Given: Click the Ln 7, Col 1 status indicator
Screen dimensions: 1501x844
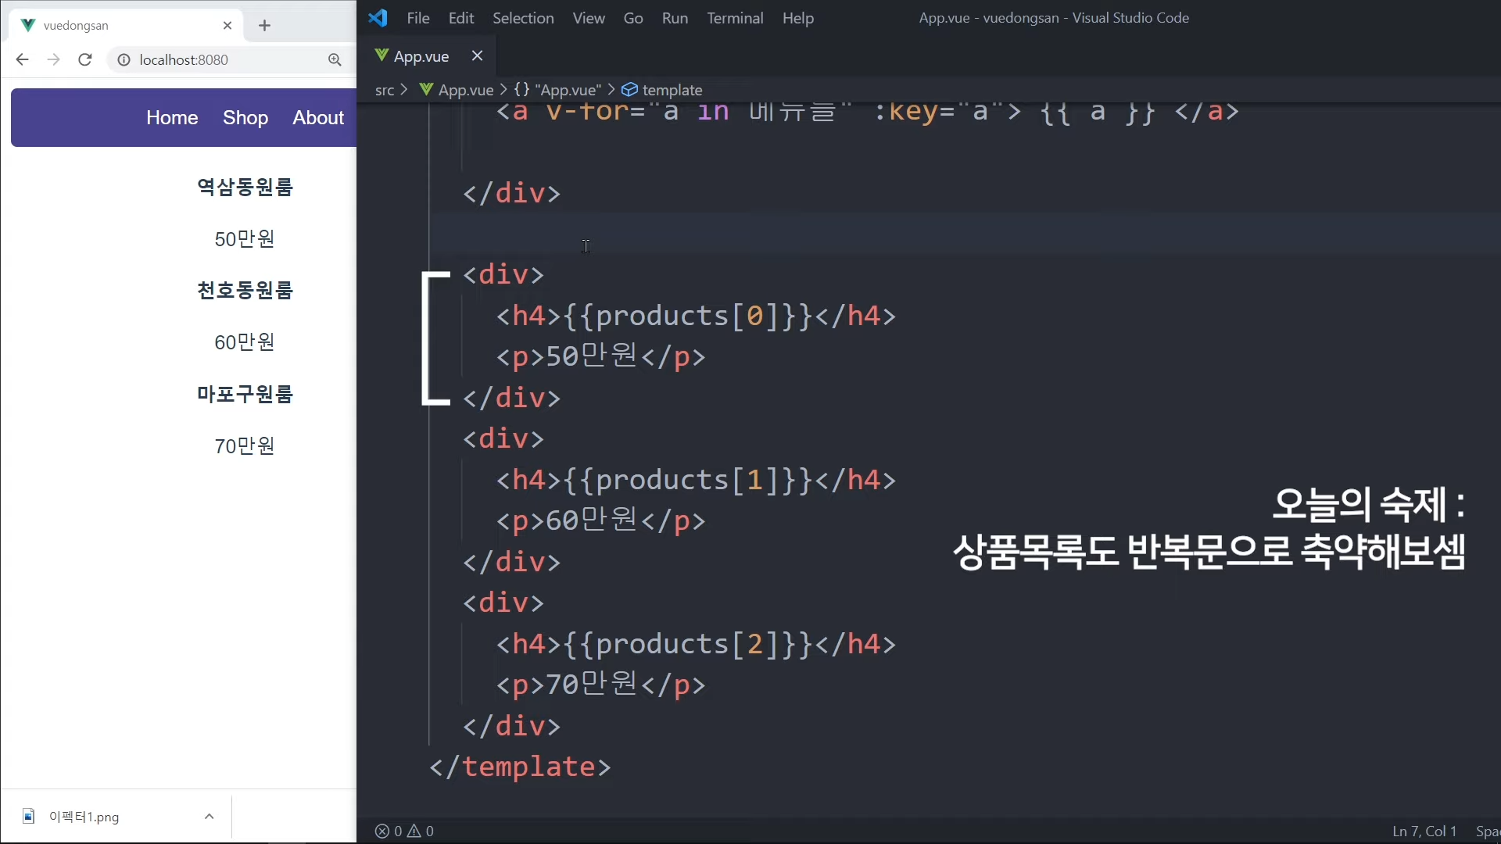Looking at the screenshot, I should click(1424, 831).
